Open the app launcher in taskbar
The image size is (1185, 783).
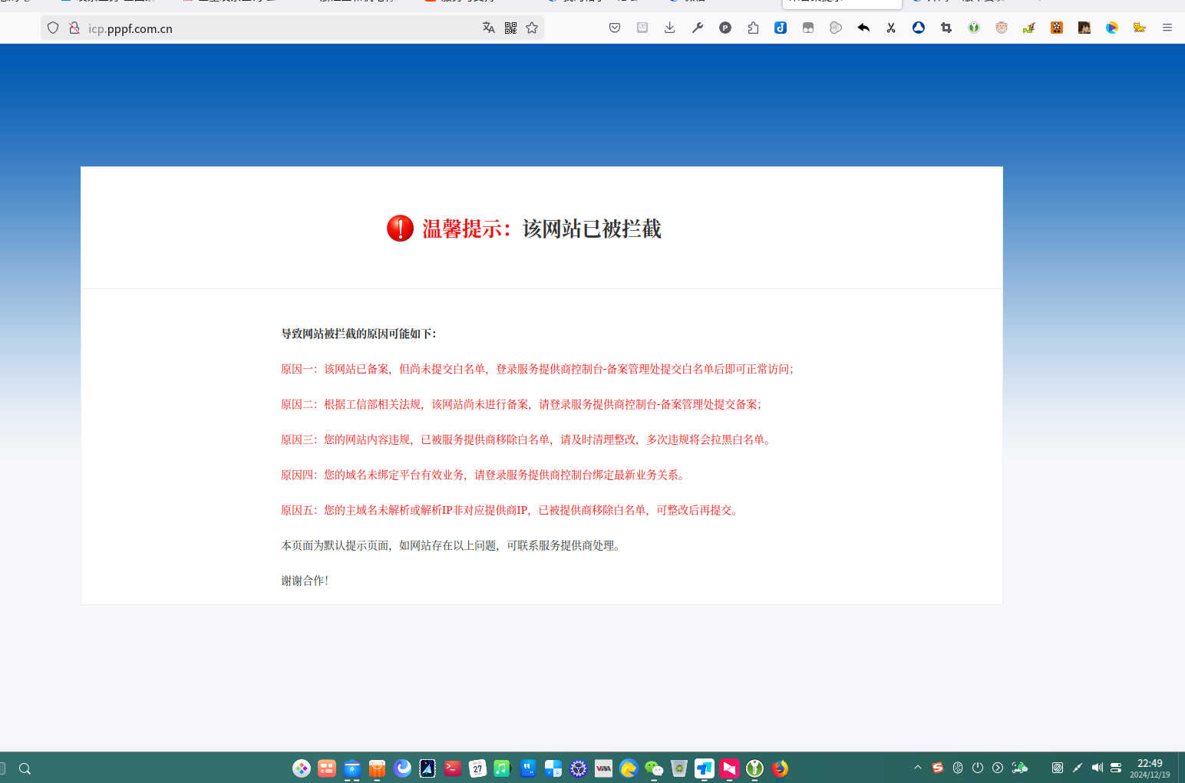pyautogui.click(x=302, y=768)
